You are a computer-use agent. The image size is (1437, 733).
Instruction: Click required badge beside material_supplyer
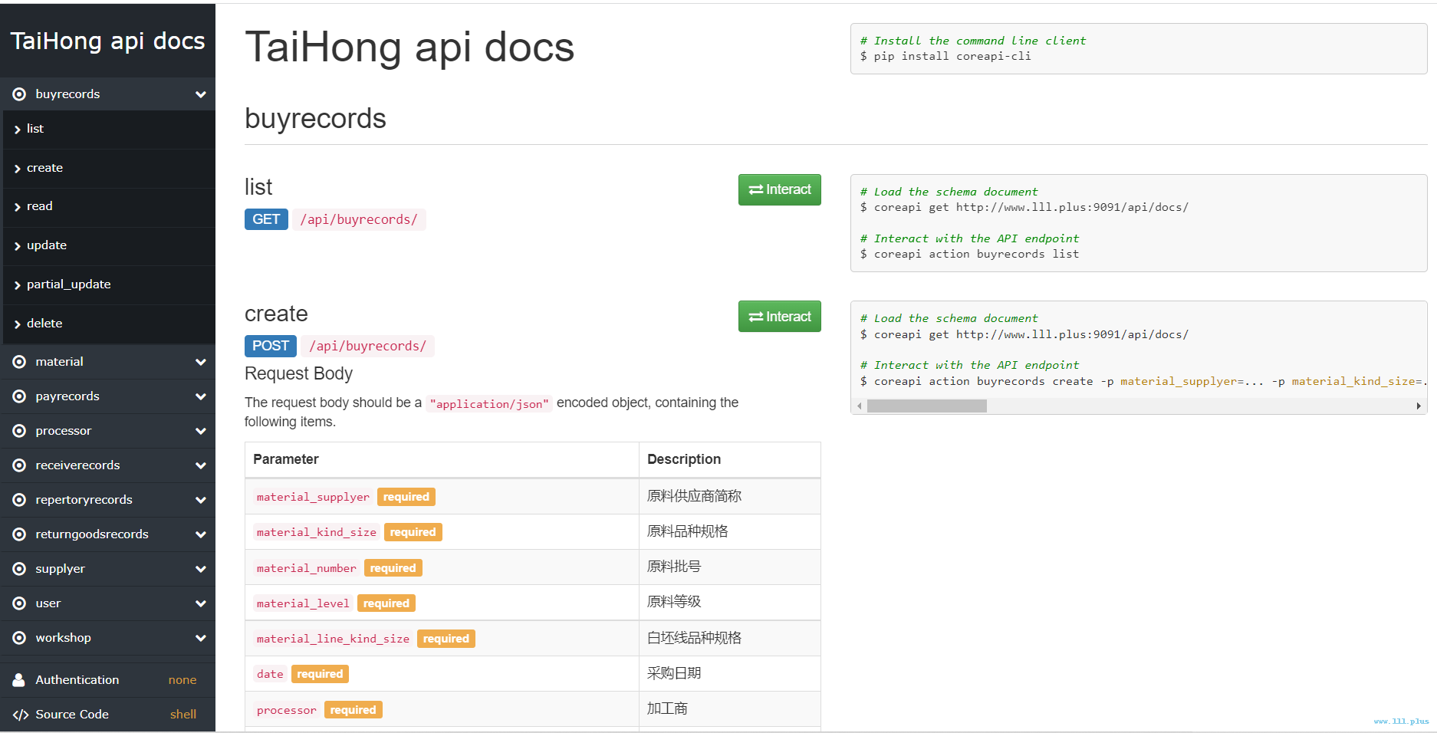click(406, 497)
